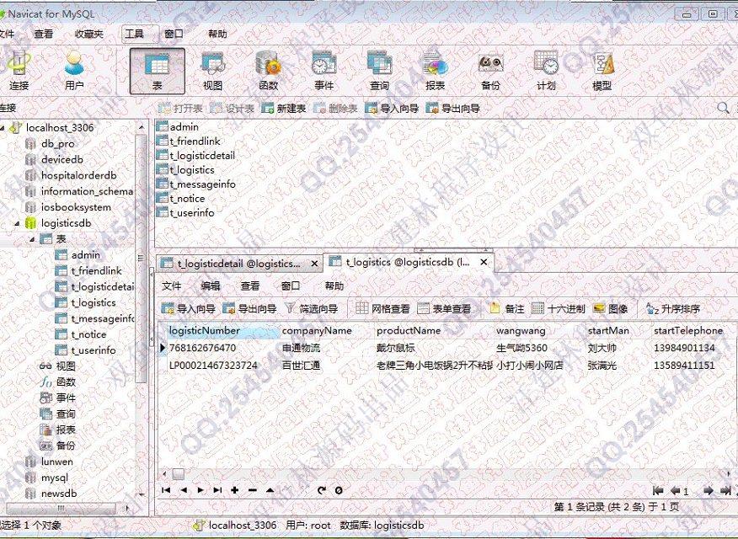Open the 备注 memo viewer
This screenshot has height=539, width=738.
click(506, 308)
